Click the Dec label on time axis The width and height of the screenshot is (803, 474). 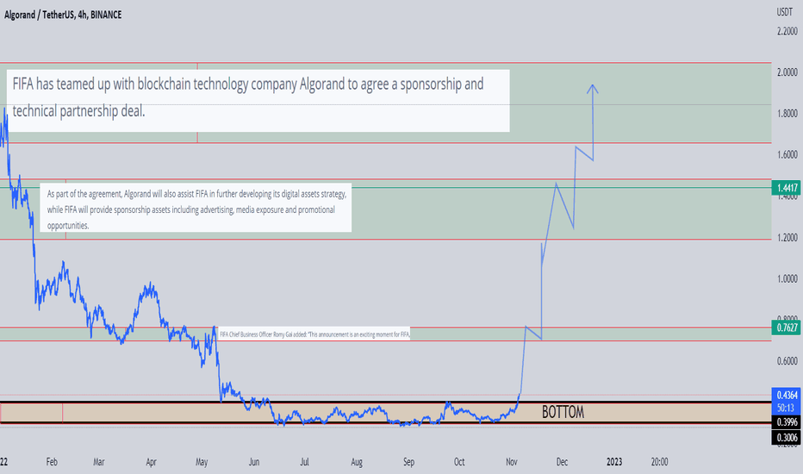coord(563,462)
